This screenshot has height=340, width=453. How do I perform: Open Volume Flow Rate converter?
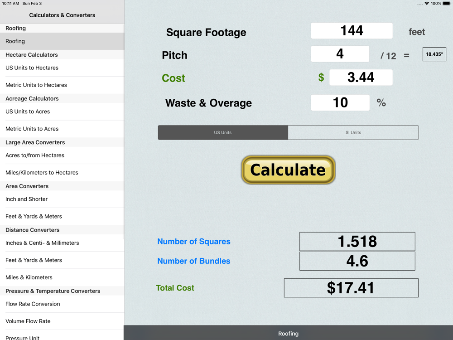pos(62,321)
